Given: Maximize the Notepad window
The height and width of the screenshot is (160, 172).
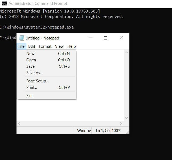Looking at the screenshot, I should (106, 38).
